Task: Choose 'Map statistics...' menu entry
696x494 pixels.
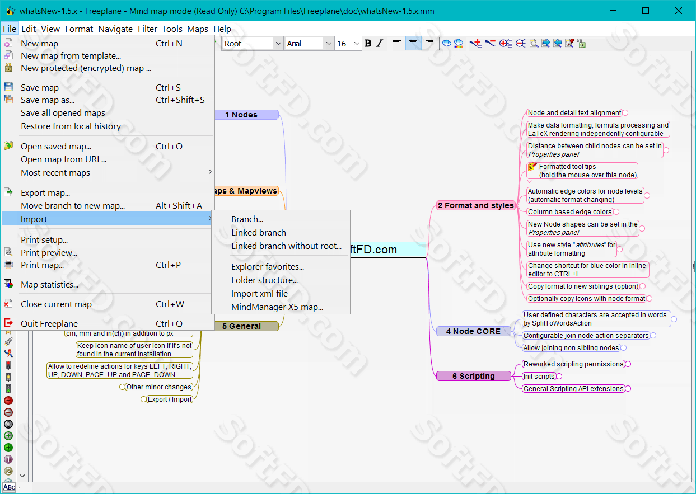Action: (x=108, y=285)
